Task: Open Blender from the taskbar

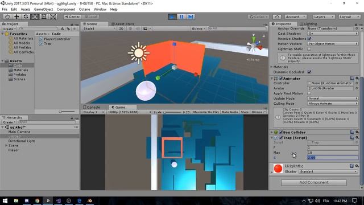Action: [90, 200]
